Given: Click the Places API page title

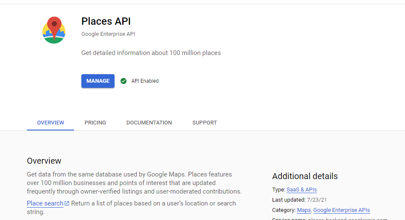Looking at the screenshot, I should (106, 21).
